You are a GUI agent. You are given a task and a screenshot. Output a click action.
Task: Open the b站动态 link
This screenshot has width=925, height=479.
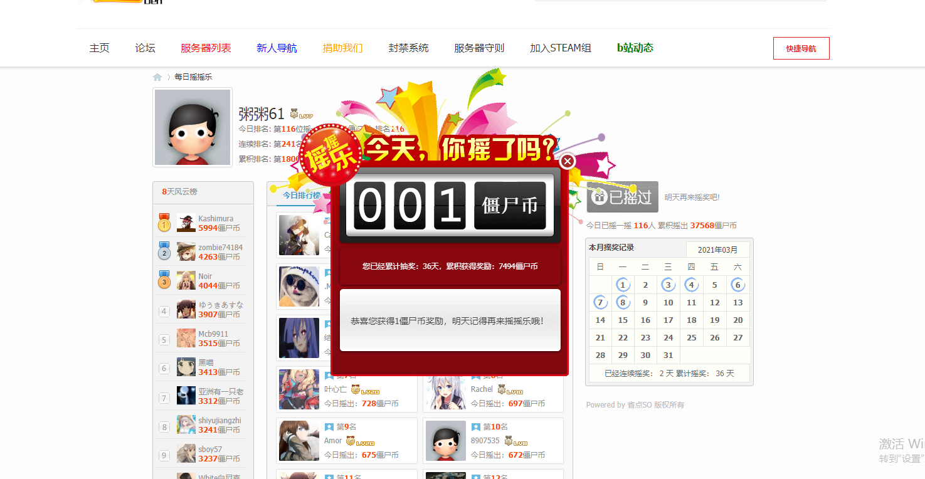(635, 48)
